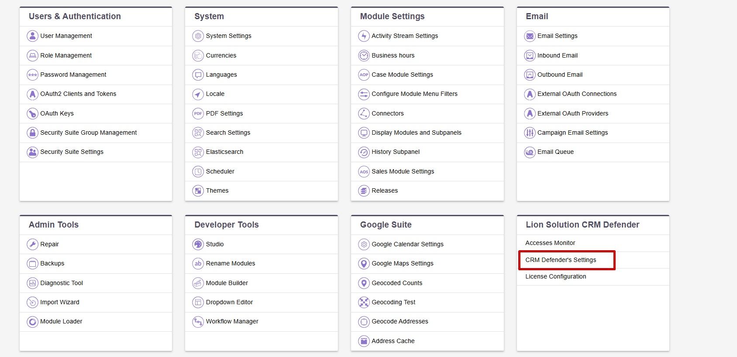The width and height of the screenshot is (737, 357).
Task: Open Display Modules and Subpanels link
Action: (x=417, y=133)
